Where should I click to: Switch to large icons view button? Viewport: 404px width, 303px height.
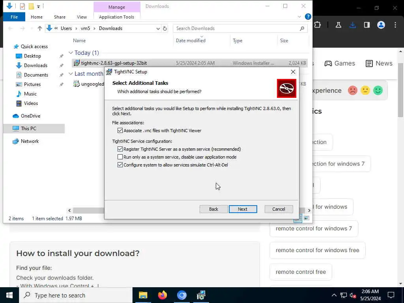pyautogui.click(x=306, y=218)
